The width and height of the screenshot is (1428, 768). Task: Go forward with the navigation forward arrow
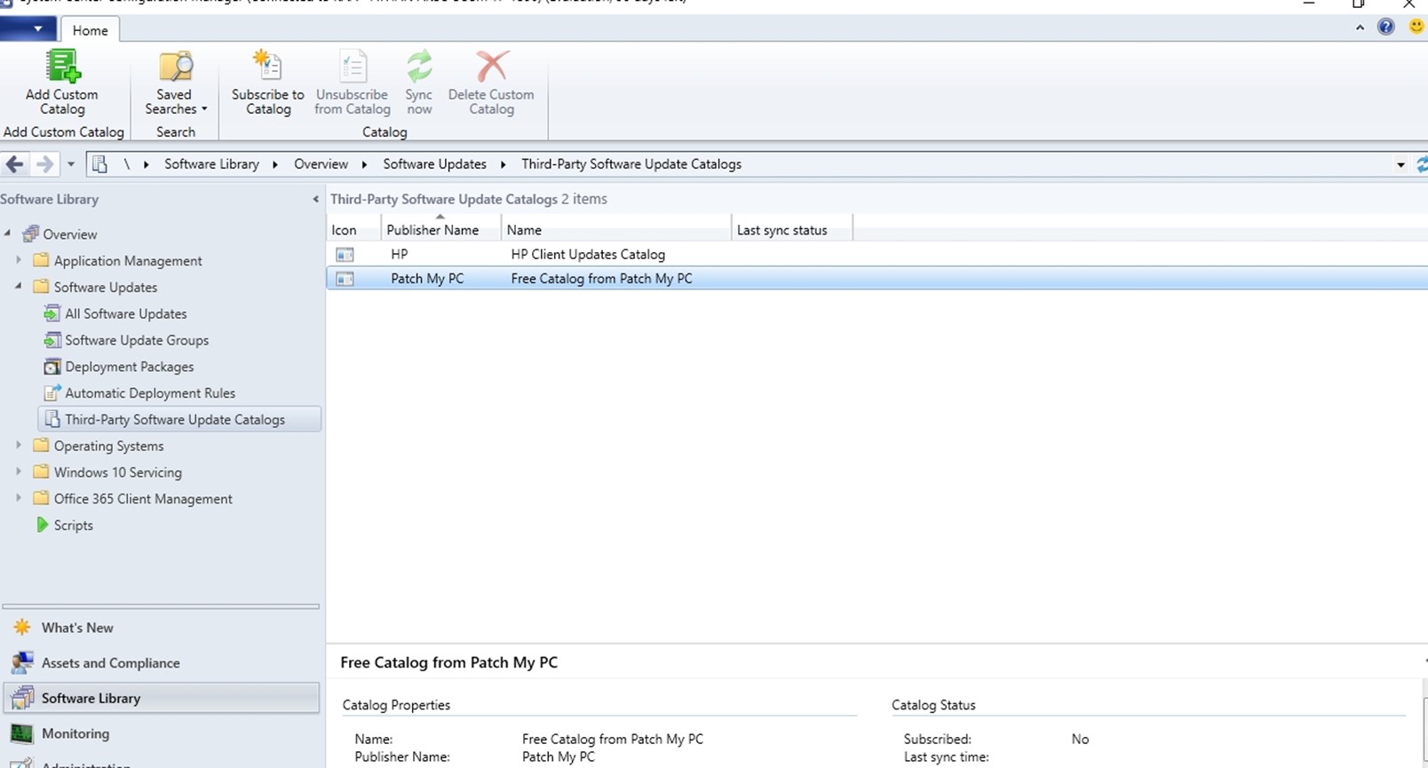44,164
